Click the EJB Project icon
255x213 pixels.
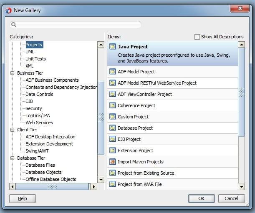point(112,139)
